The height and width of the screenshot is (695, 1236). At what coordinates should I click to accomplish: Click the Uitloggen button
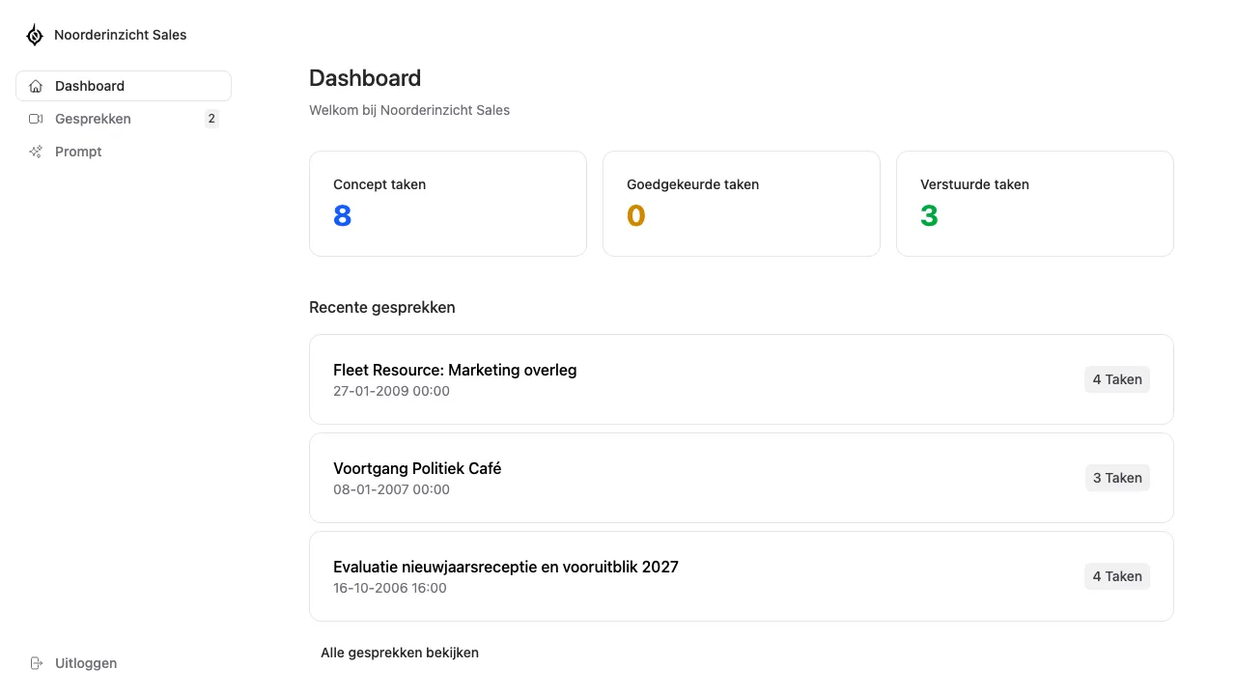[86, 663]
